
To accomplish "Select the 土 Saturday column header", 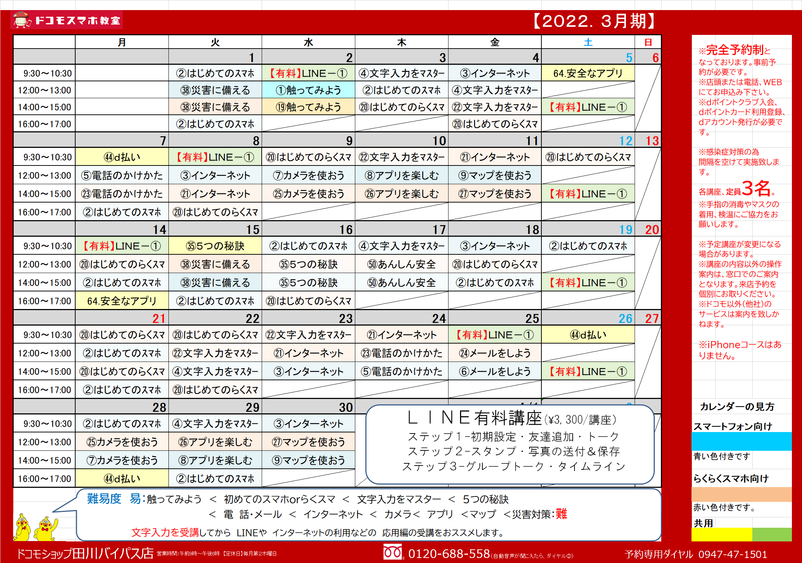I will coord(588,42).
